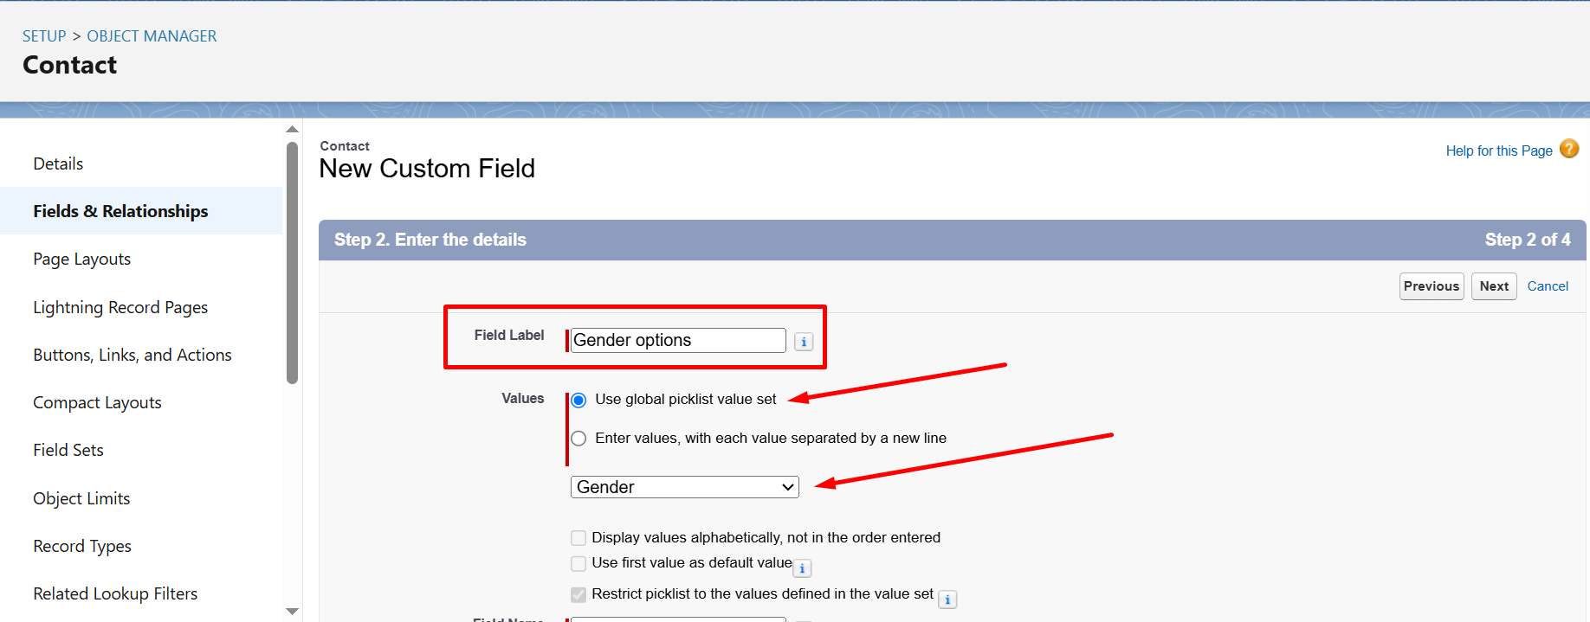Open Buttons, Links, and Actions

click(132, 355)
